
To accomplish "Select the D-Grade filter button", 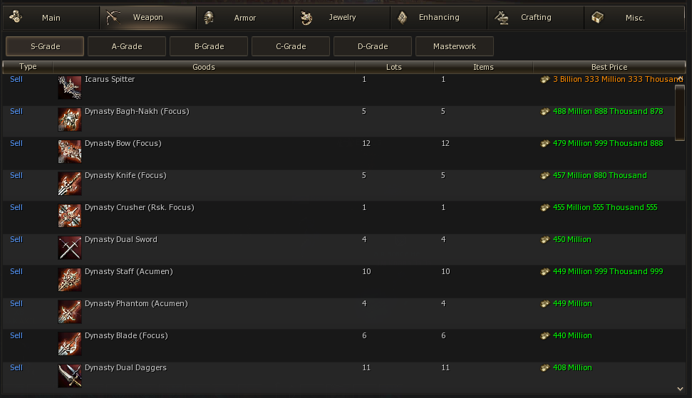I will click(x=372, y=47).
